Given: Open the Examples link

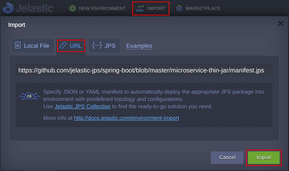Looking at the screenshot, I should point(139,46).
